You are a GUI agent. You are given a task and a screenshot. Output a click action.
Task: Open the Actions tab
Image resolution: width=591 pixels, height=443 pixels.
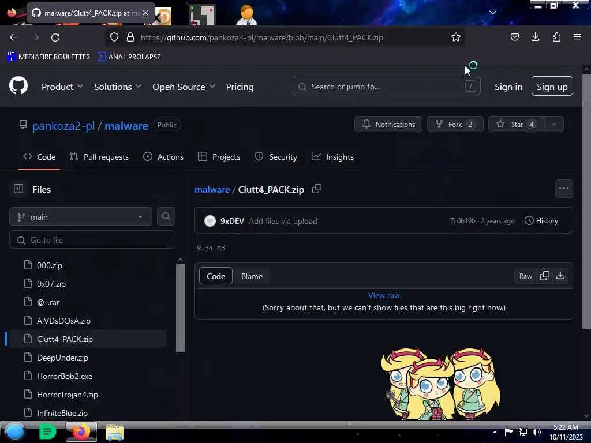click(x=163, y=157)
